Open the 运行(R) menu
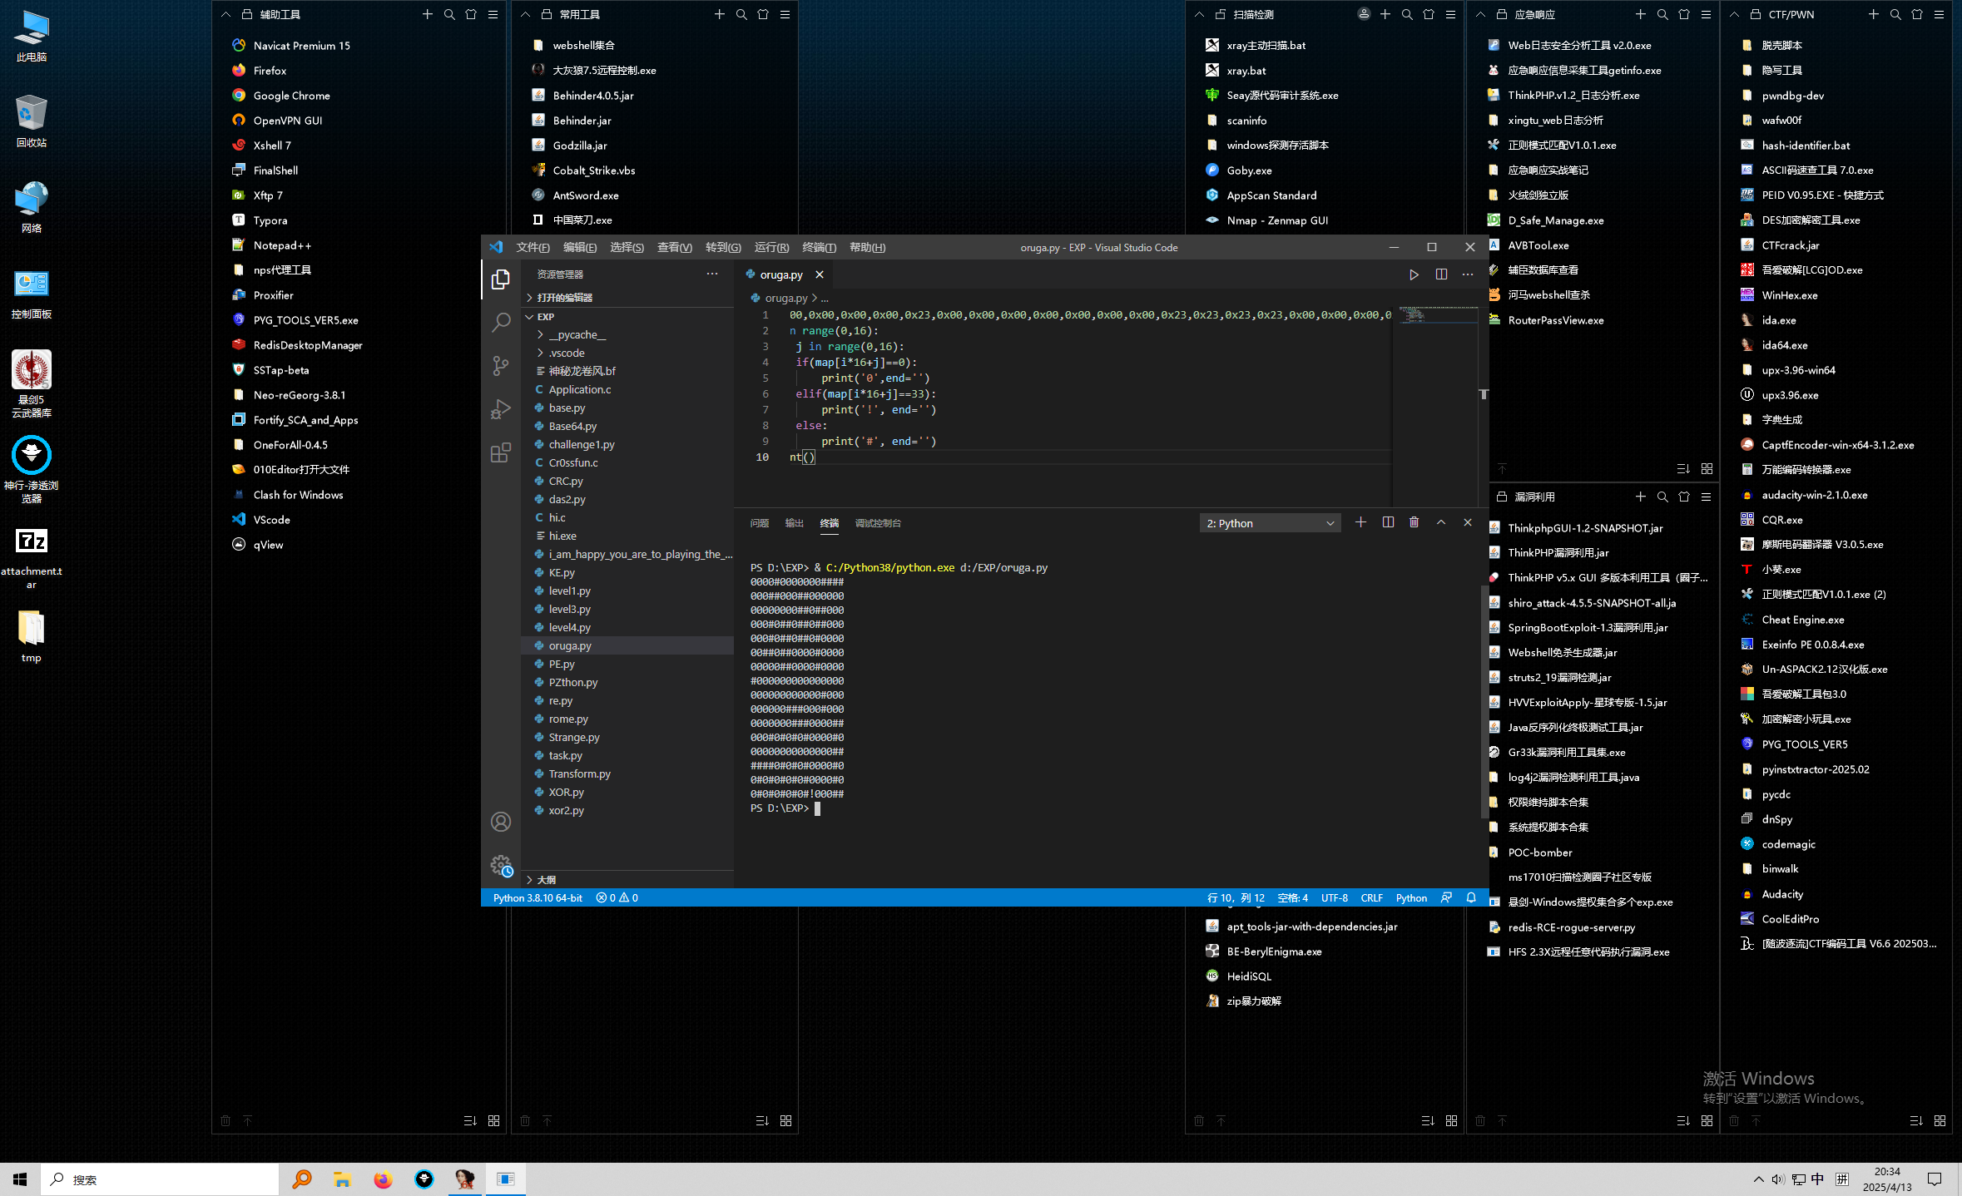 [x=771, y=247]
